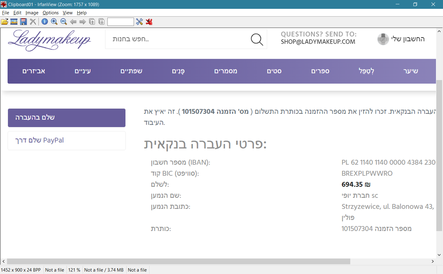Click the 'Not a file / 3.74 MB' status entry
The image size is (443, 274).
(104, 270)
